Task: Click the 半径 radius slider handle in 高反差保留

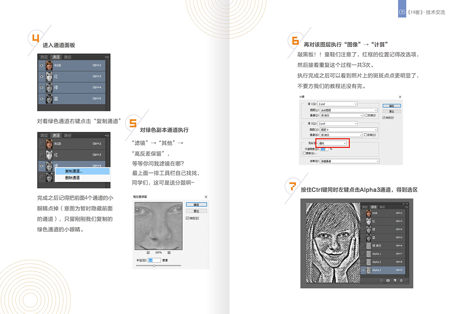Action: [x=154, y=265]
